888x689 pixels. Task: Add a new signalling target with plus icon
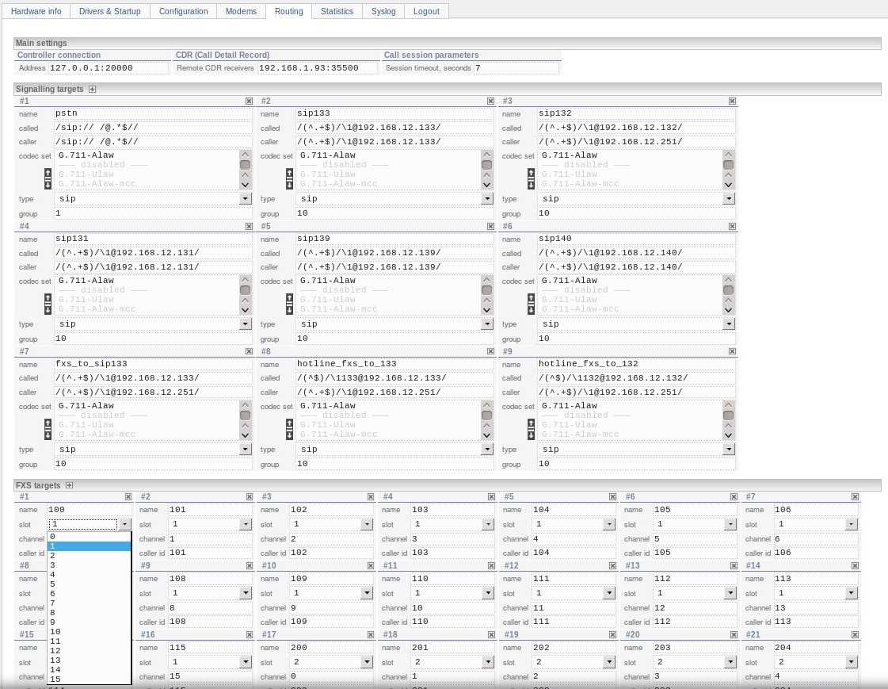tap(93, 89)
